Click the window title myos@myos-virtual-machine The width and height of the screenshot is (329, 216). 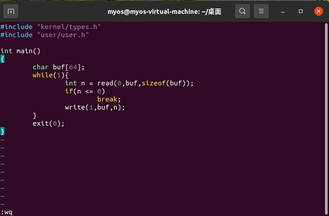pos(164,12)
